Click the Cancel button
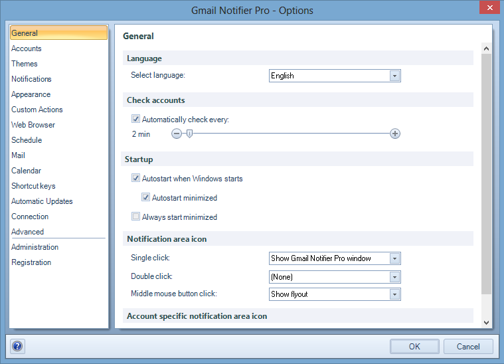 click(x=468, y=346)
